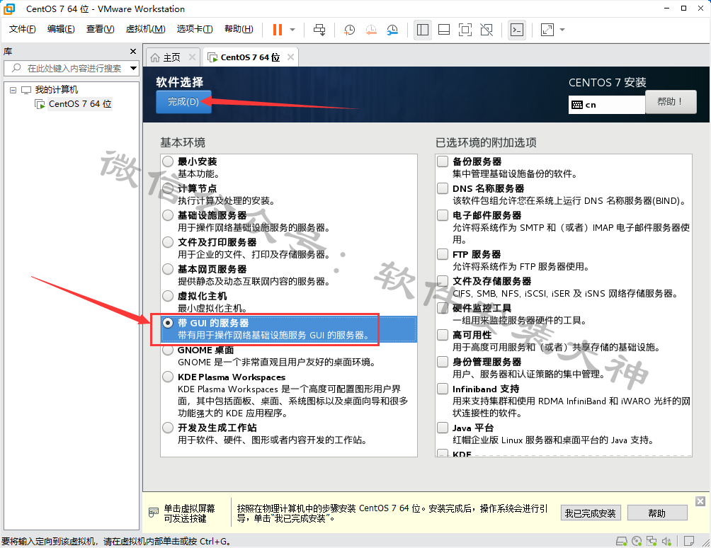Enter full screen mode icon
This screenshot has height=548, width=711.
click(x=465, y=30)
